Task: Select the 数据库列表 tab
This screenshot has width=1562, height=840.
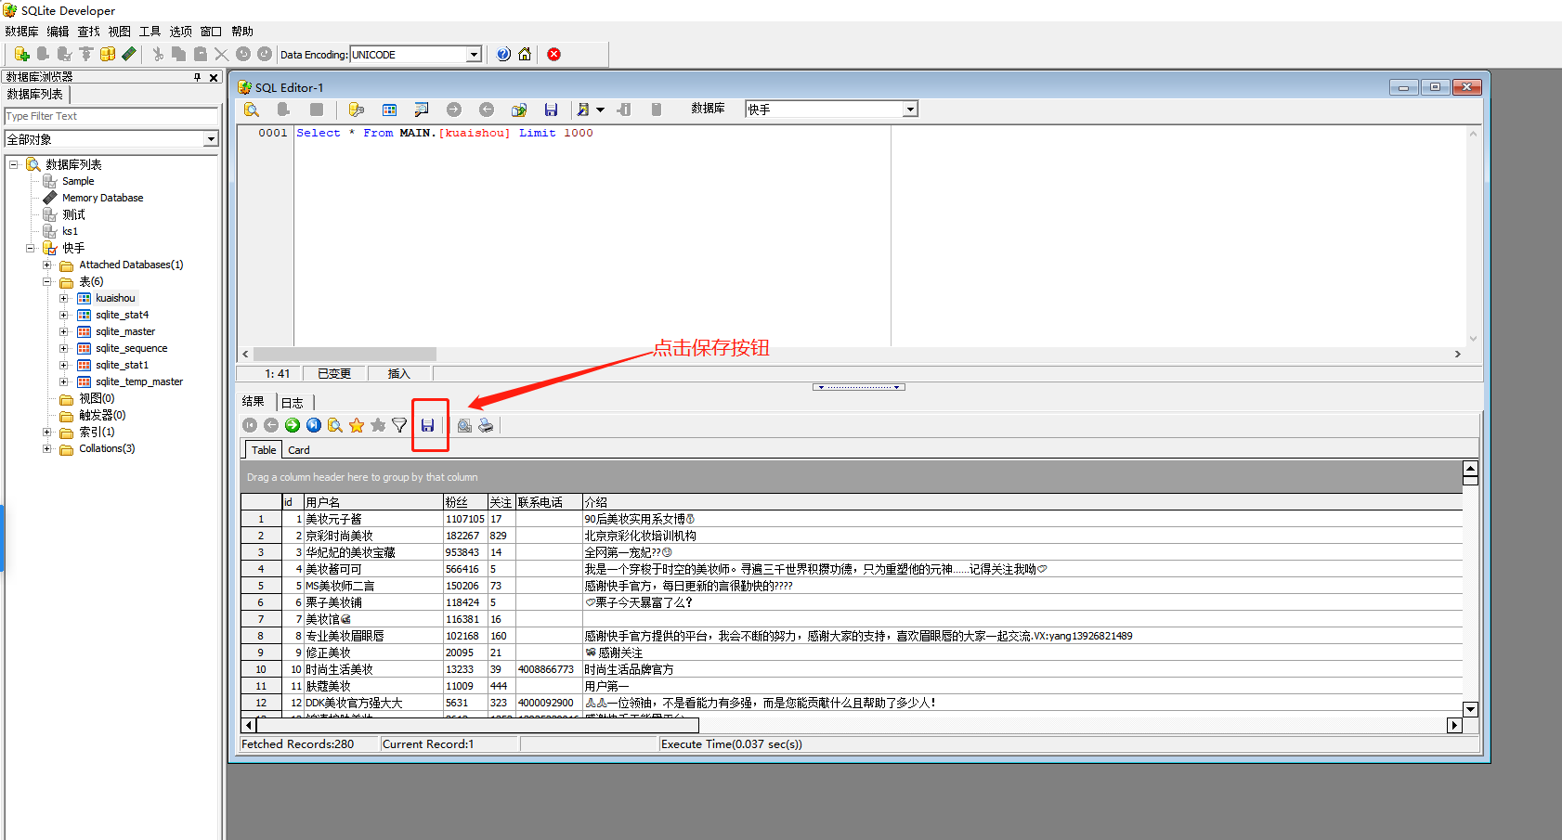Action: (x=36, y=95)
